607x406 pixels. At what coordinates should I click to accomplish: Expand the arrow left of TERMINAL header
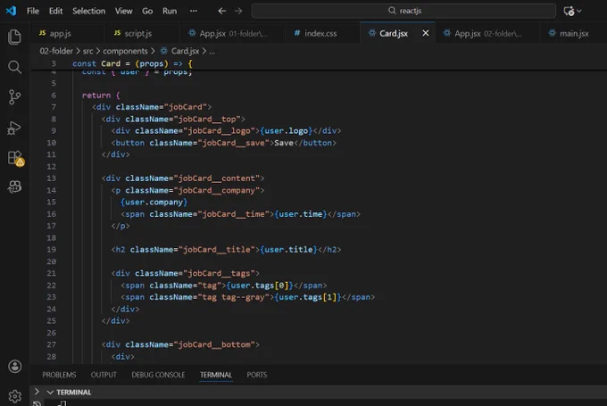pos(37,392)
